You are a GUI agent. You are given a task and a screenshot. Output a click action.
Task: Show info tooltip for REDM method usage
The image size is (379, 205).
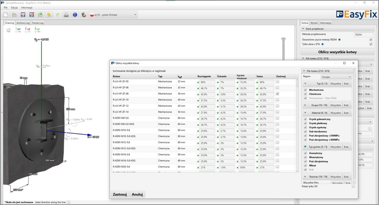(339, 40)
